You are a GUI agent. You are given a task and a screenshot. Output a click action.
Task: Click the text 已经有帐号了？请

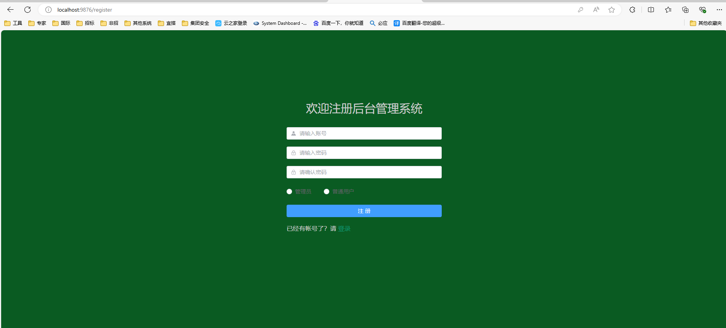pyautogui.click(x=311, y=229)
